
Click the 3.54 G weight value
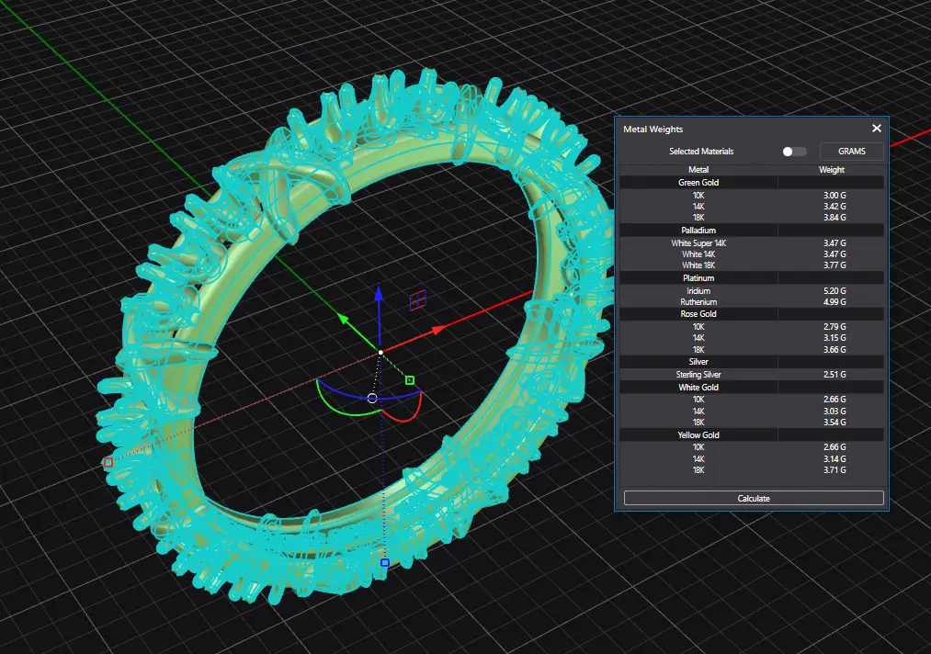click(834, 423)
